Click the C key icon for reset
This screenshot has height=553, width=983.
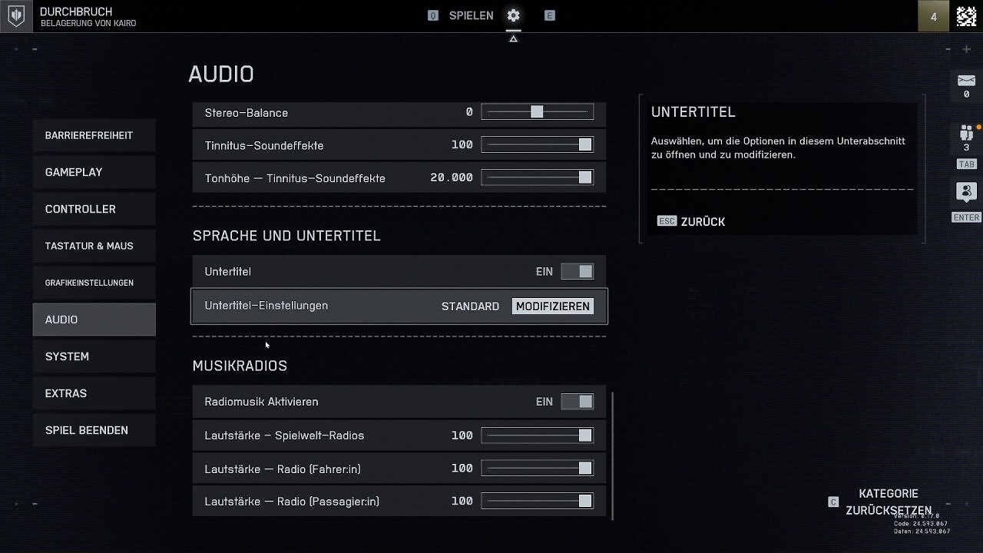pyautogui.click(x=833, y=502)
